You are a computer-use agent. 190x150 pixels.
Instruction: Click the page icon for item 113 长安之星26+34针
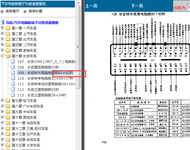[x=13, y=95]
